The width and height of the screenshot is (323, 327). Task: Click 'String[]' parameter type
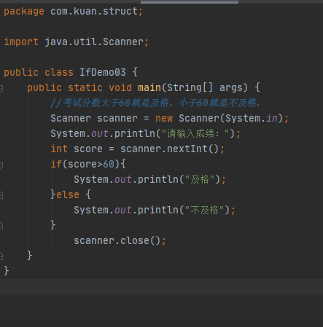coord(190,87)
